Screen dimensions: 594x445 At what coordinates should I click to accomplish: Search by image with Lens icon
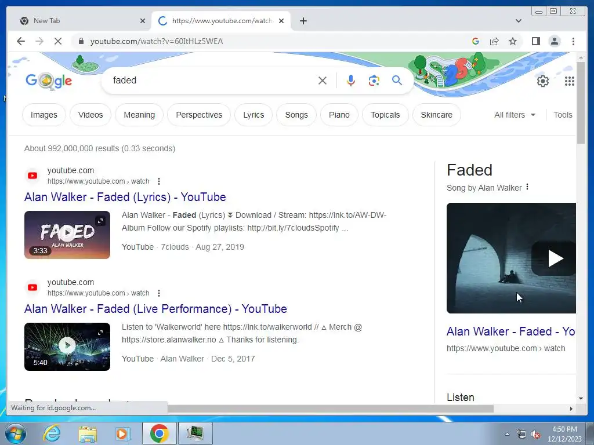coord(374,81)
